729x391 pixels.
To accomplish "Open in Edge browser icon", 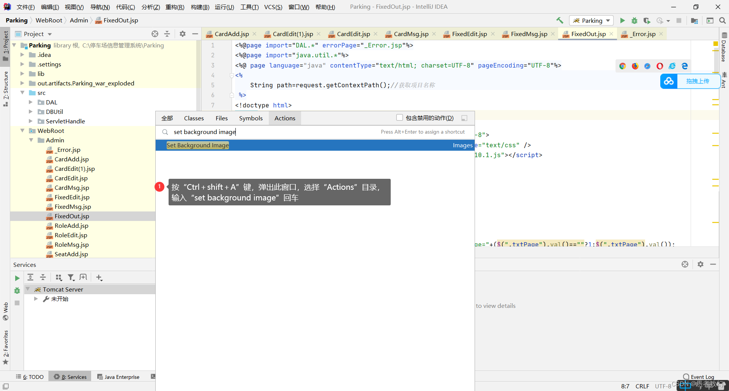I will tap(685, 66).
